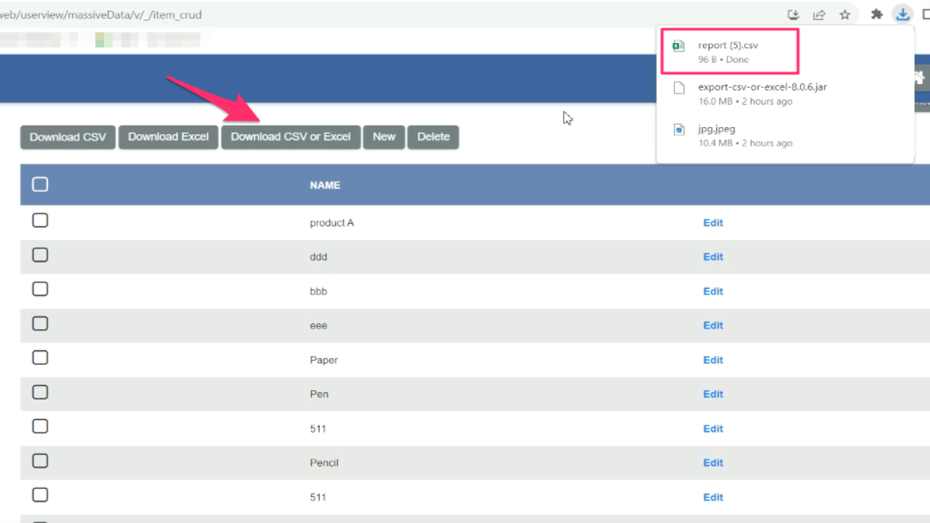The width and height of the screenshot is (930, 523).
Task: Open Edit link for the Pen row
Action: [713, 394]
